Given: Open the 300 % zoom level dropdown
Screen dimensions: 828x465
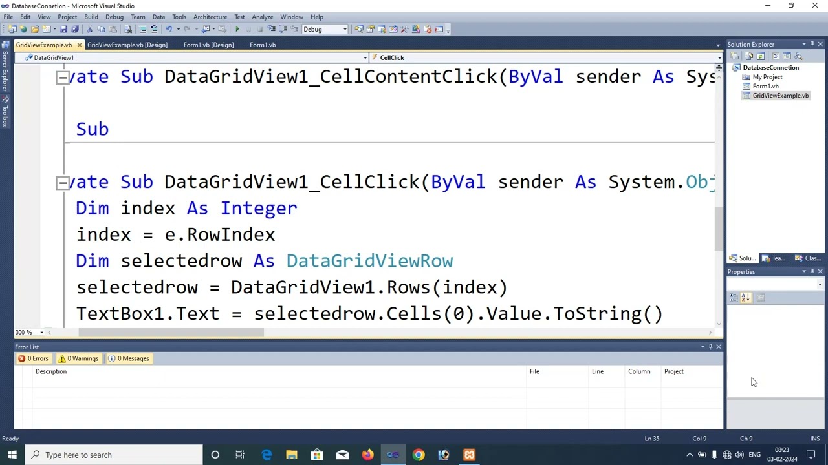Looking at the screenshot, I should [41, 332].
